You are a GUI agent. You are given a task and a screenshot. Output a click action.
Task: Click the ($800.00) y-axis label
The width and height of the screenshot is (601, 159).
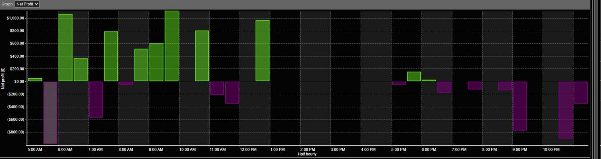16,132
